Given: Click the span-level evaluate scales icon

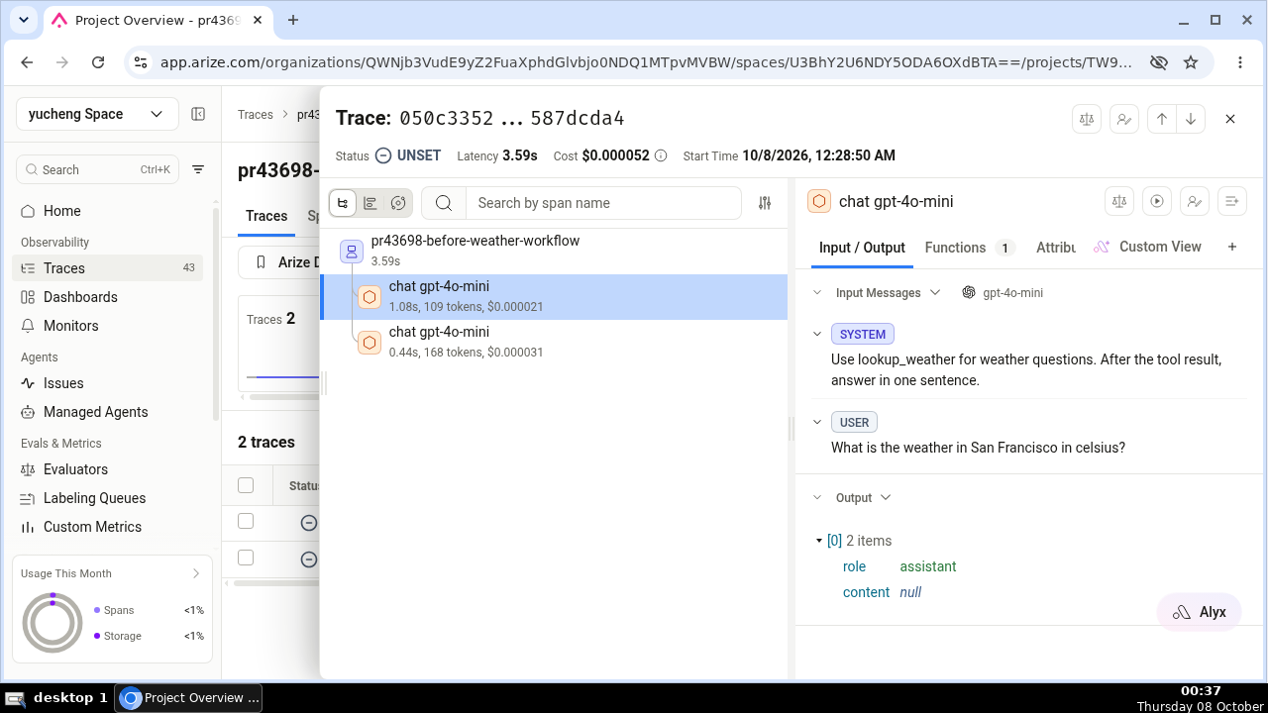Looking at the screenshot, I should [1119, 201].
